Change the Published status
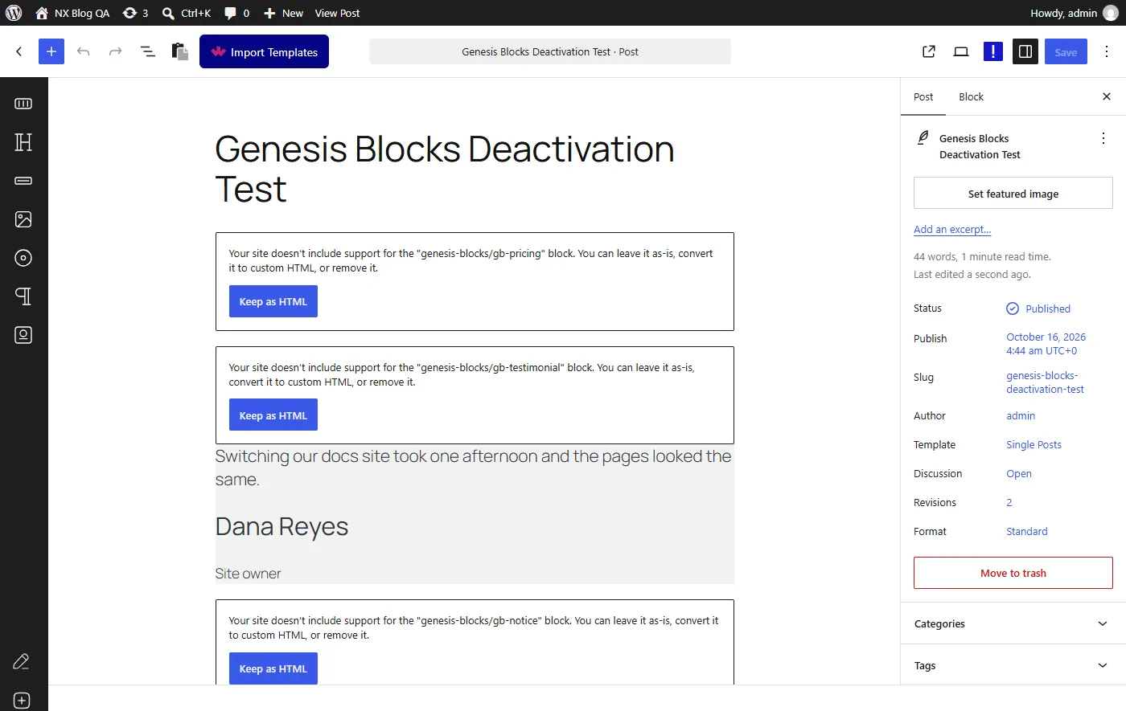Viewport: 1126px width, 711px height. point(1038,309)
